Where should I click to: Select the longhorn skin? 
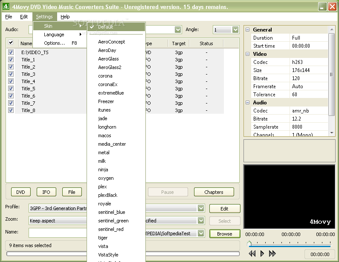tap(107, 127)
